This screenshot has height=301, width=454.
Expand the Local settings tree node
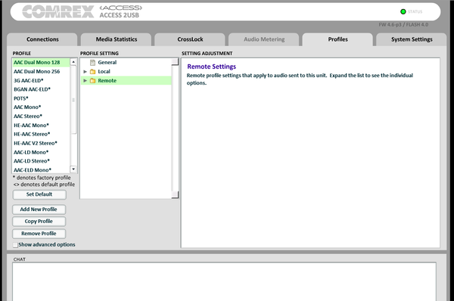pos(85,72)
